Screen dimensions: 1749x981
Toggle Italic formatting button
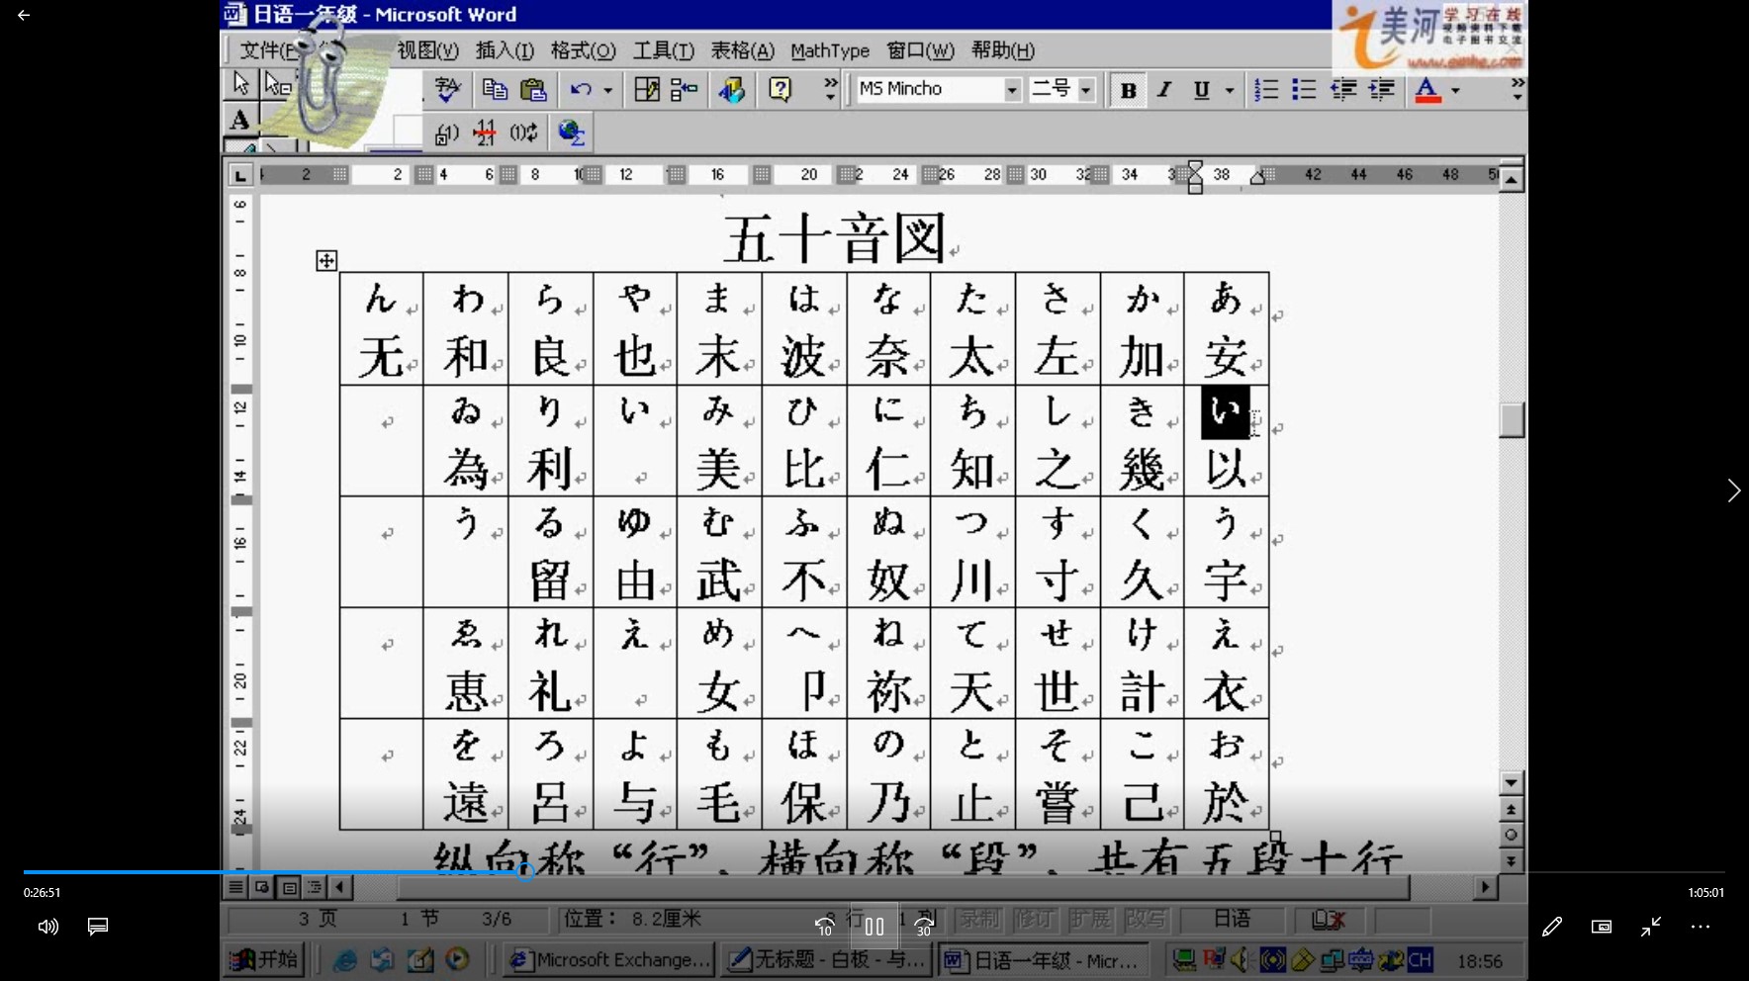click(1164, 90)
